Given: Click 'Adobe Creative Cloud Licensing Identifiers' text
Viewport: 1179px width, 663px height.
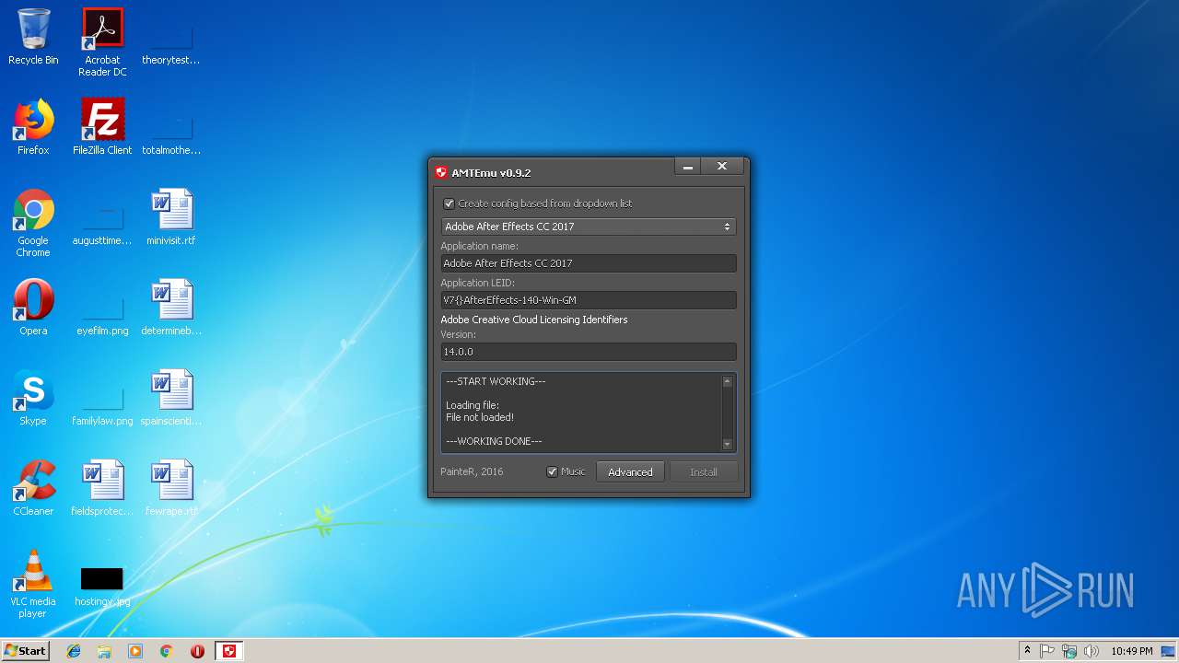Looking at the screenshot, I should pos(534,320).
